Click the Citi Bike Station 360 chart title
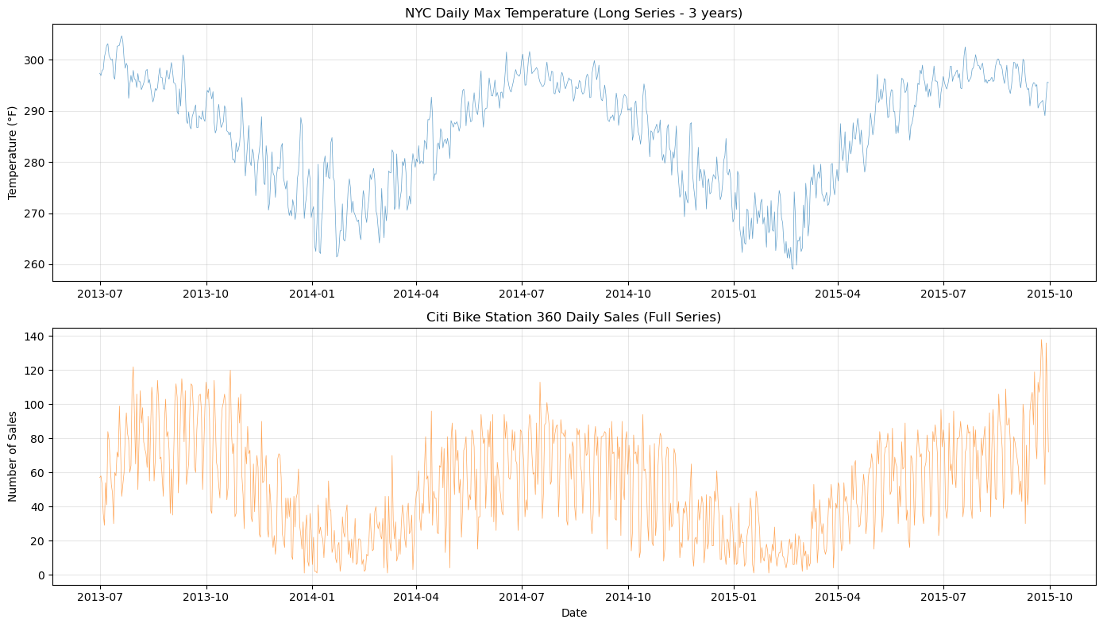This screenshot has height=627, width=1103. click(573, 317)
